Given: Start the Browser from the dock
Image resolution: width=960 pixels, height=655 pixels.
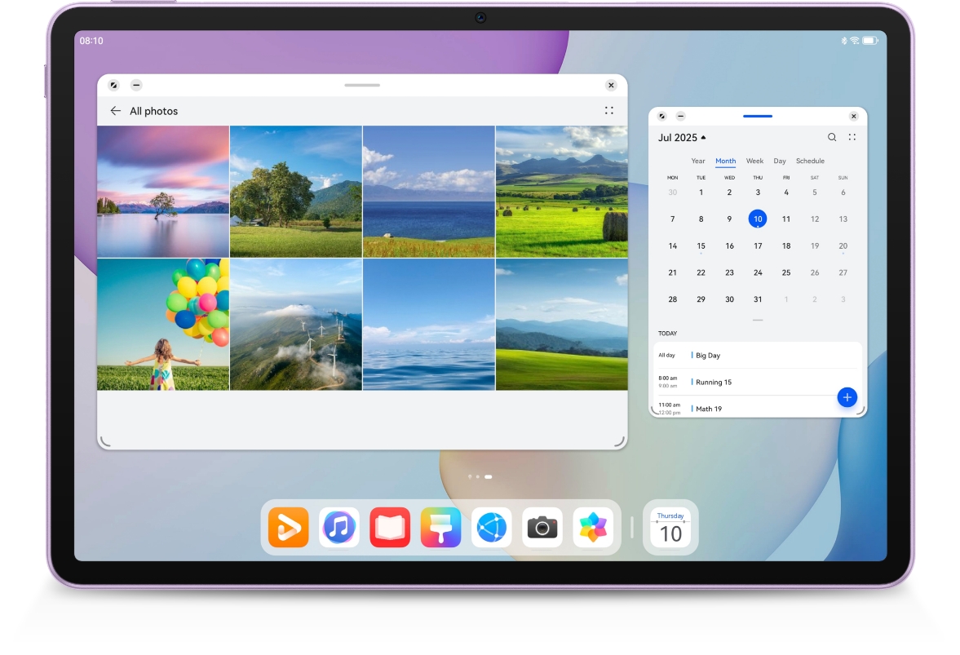Looking at the screenshot, I should 492,527.
